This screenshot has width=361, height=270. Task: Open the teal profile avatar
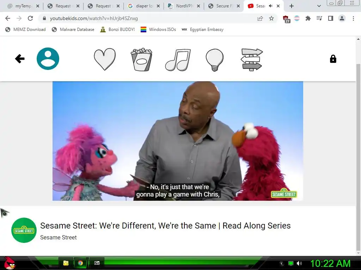click(x=48, y=59)
